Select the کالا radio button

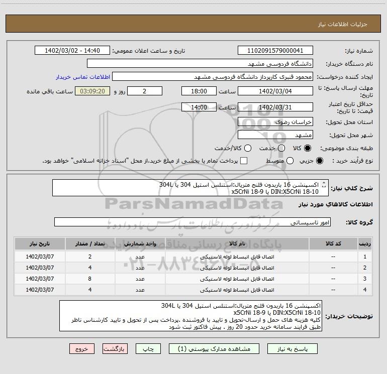(308, 148)
